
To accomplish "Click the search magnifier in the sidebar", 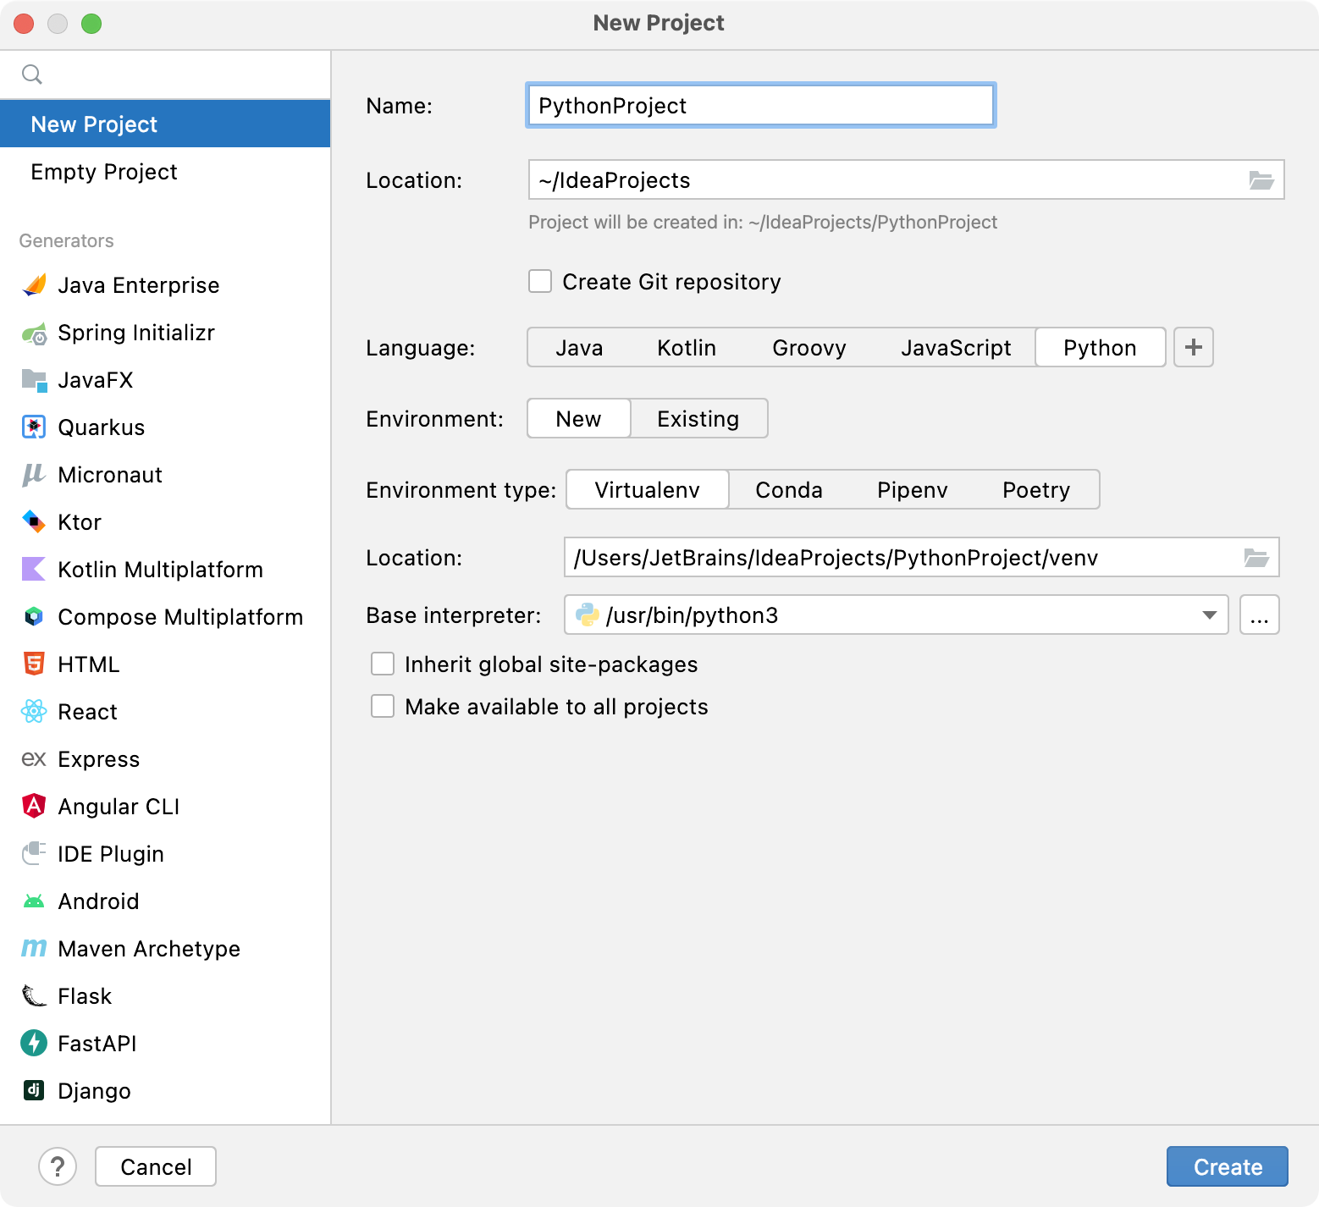I will (x=33, y=74).
